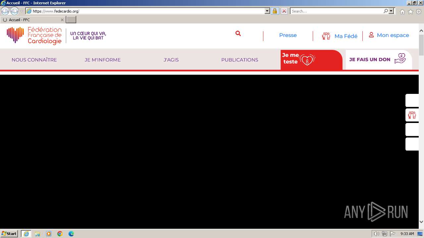Launch Chrome from the taskbar

coord(60,234)
